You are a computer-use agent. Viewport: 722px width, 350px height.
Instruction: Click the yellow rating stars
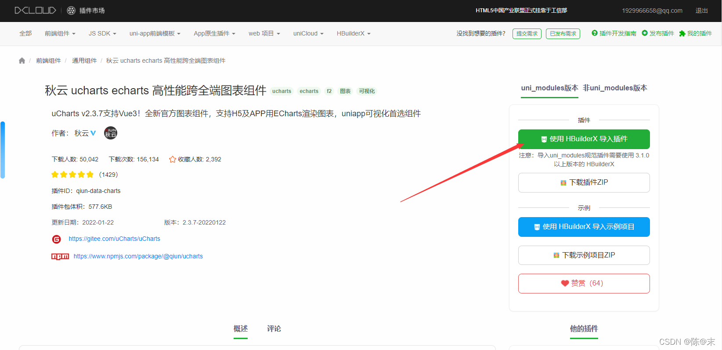pyautogui.click(x=72, y=175)
